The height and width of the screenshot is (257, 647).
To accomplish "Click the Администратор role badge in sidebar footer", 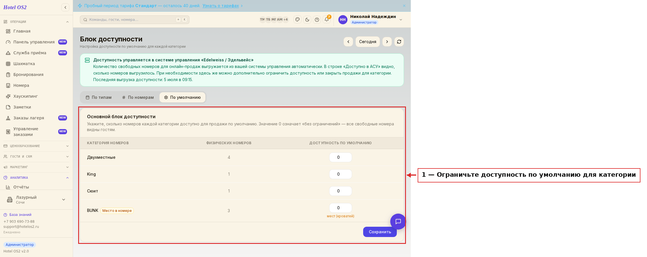I will (x=20, y=245).
